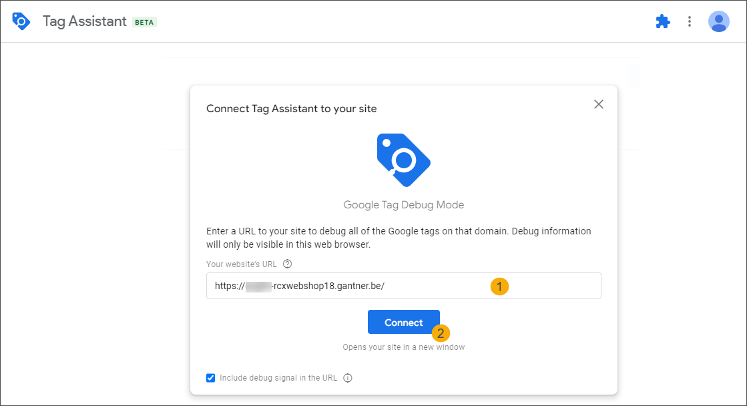Click the orange step marker labeled 2
Viewport: 747px width, 406px height.
[441, 333]
